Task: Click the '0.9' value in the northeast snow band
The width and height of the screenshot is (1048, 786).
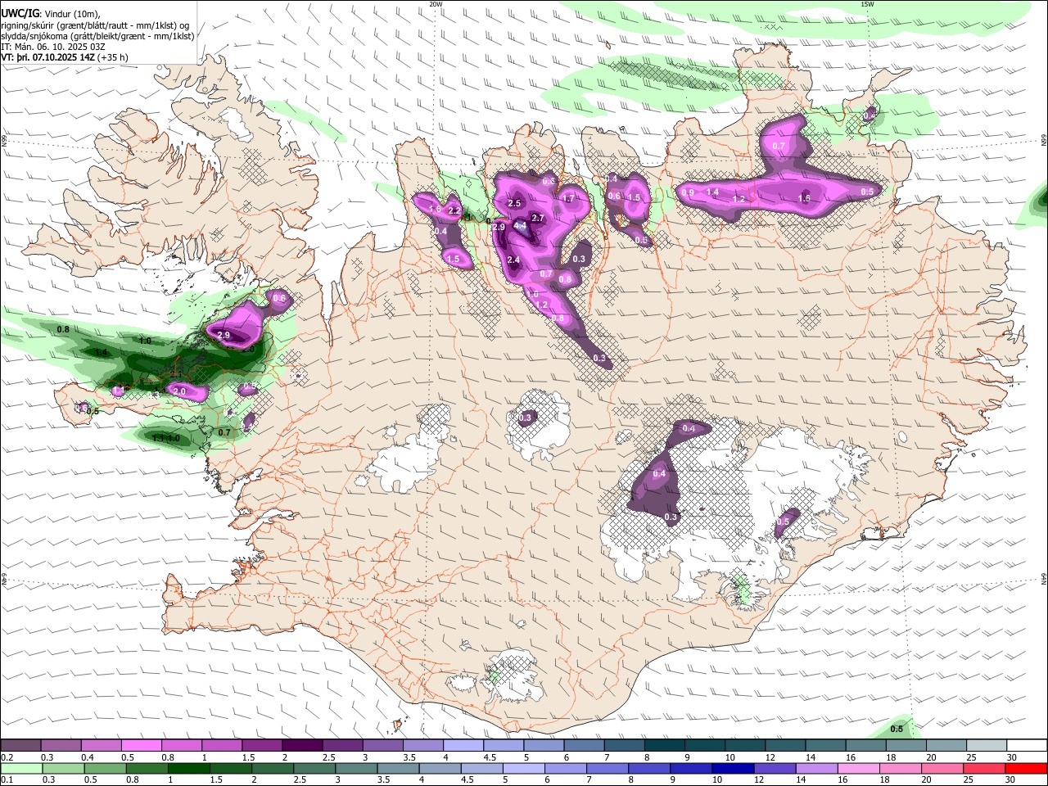Action: [x=688, y=192]
